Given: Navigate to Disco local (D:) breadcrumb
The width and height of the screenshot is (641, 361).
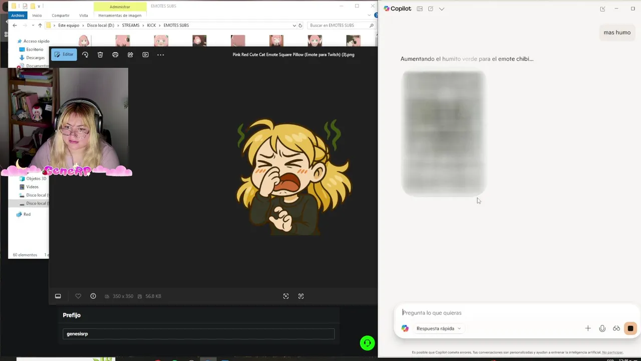Looking at the screenshot, I should (x=101, y=25).
